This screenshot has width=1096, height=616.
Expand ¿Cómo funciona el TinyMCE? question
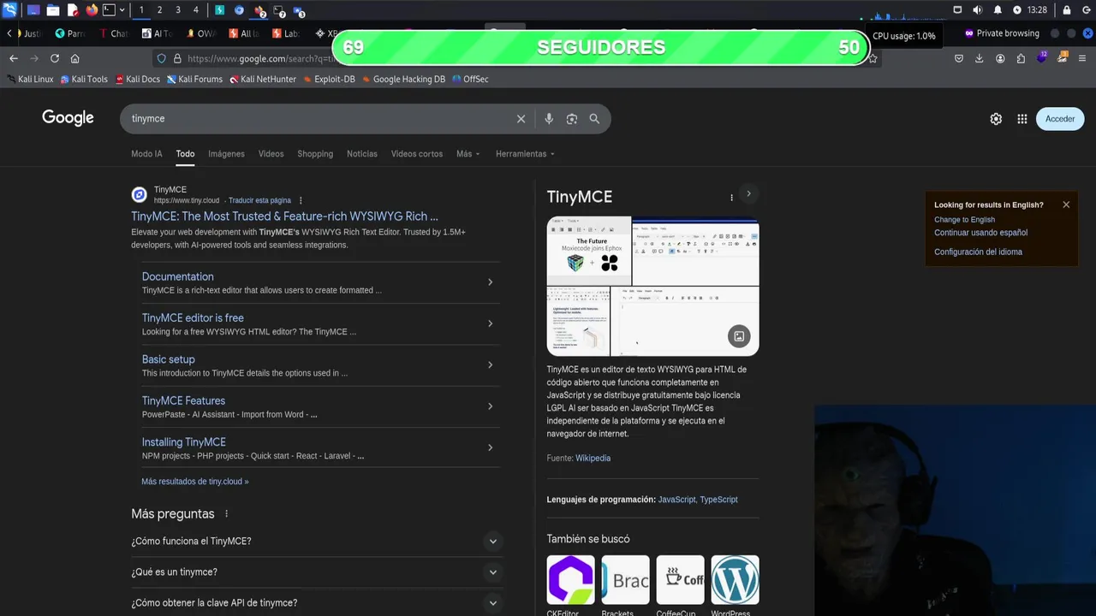tap(316, 541)
